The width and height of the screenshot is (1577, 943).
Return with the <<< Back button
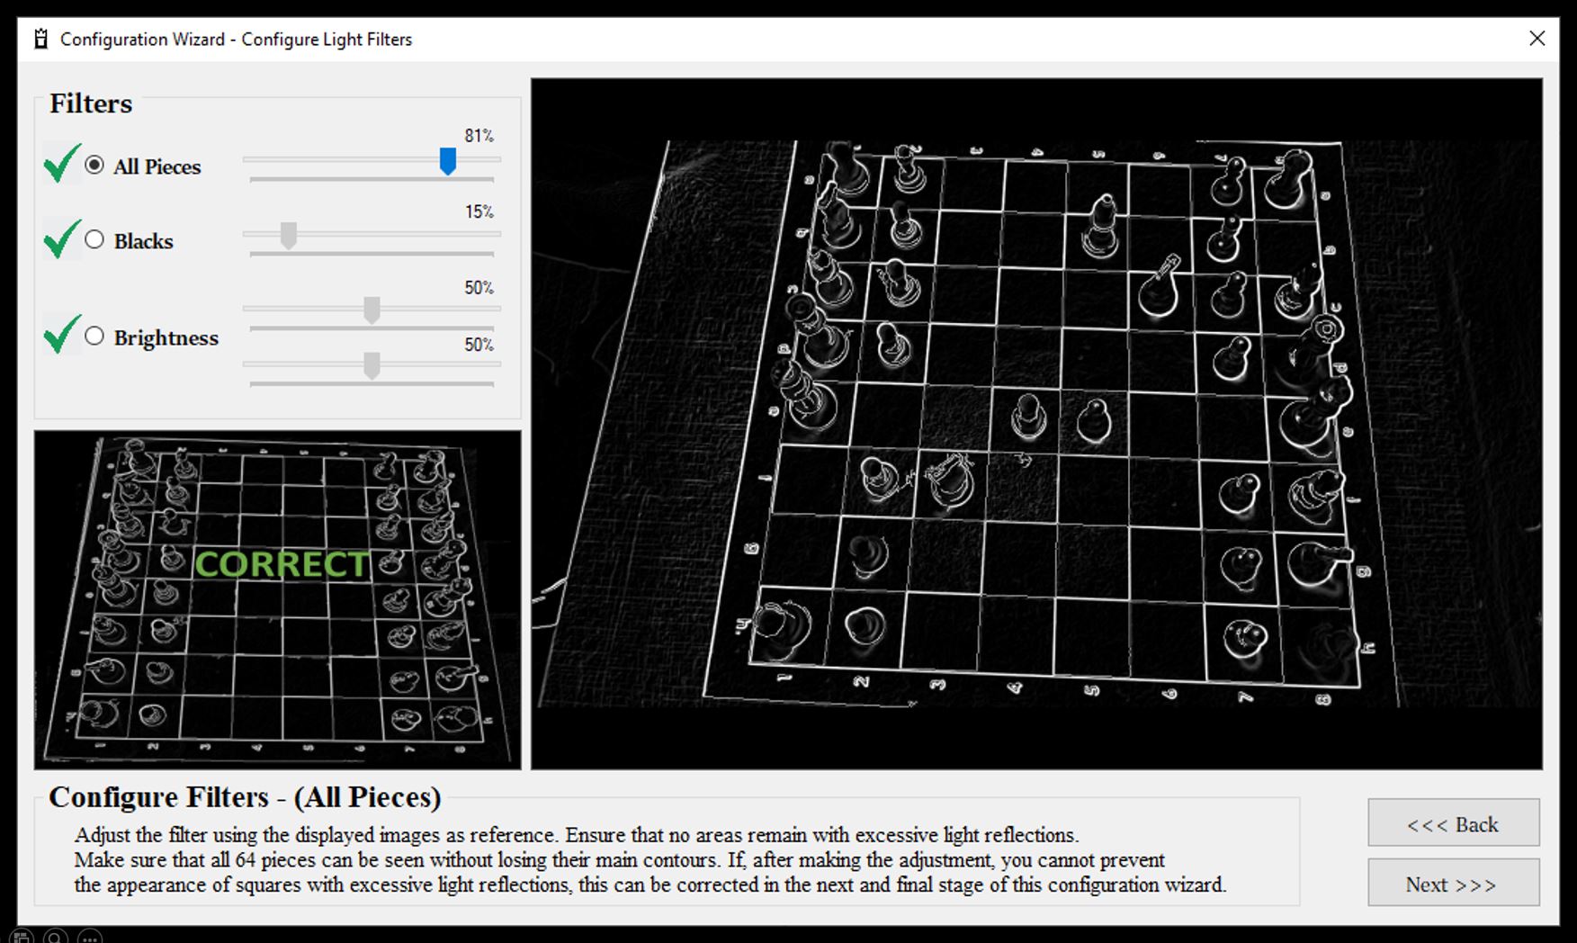[1453, 823]
